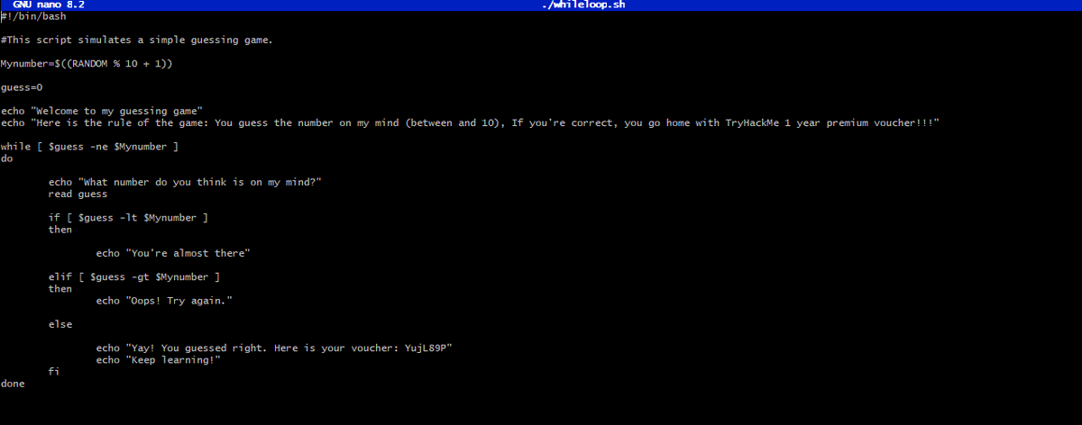Click the 'Welcome to my guessing game' echo line
Image resolution: width=1082 pixels, height=425 pixels.
pyautogui.click(x=102, y=111)
